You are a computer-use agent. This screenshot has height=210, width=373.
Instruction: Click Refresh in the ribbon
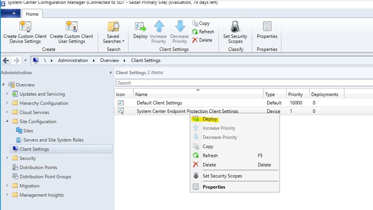pos(203,31)
